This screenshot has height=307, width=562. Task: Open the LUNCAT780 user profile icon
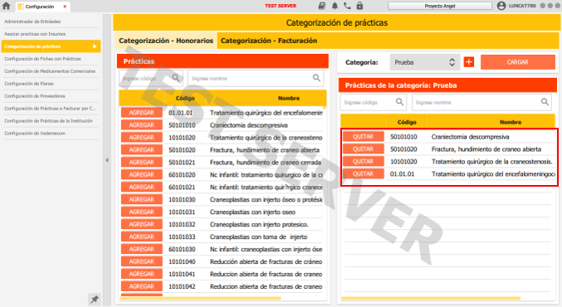501,6
